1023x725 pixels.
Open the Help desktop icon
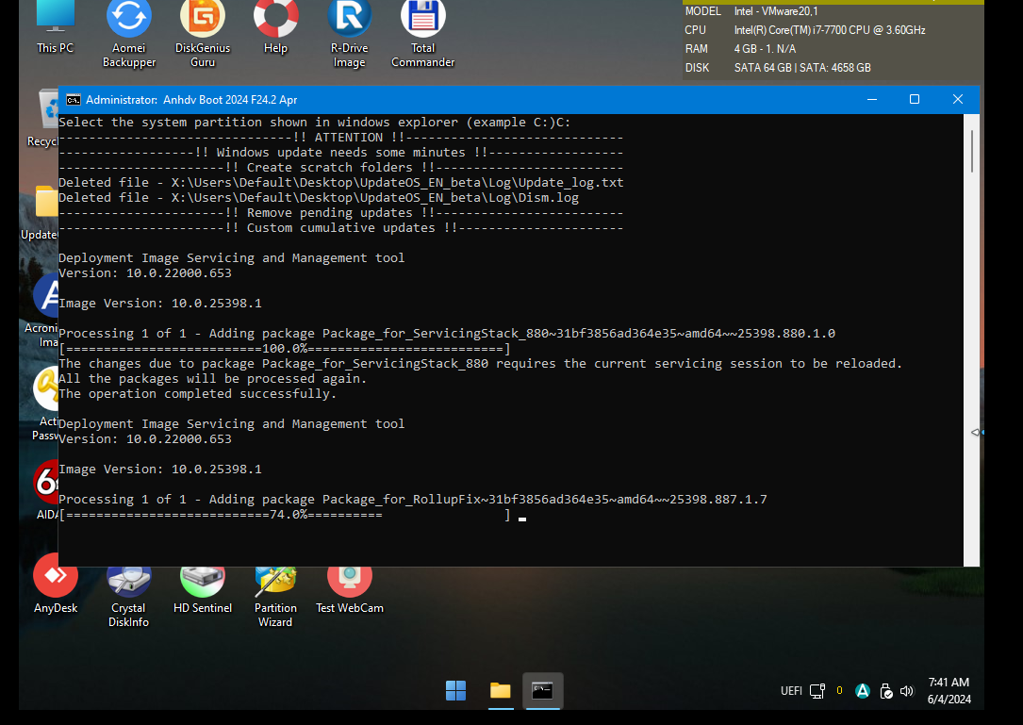[275, 26]
